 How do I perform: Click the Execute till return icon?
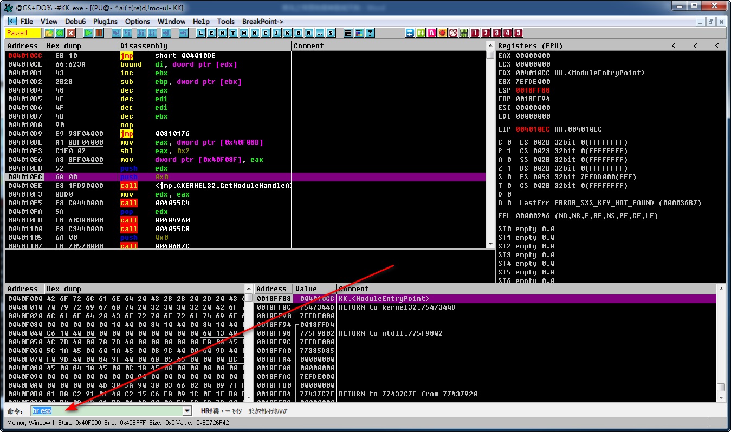[166, 33]
